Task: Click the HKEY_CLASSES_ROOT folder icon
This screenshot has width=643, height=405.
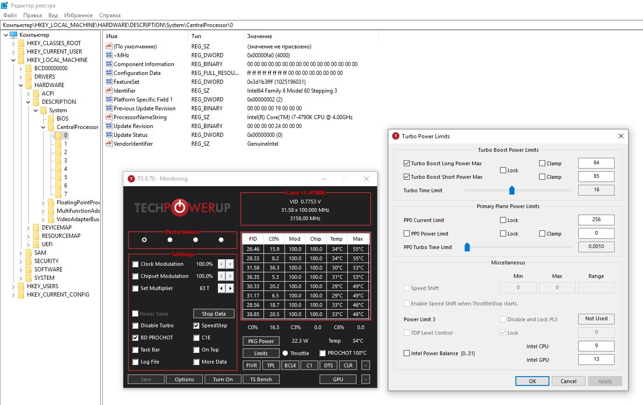Action: click(21, 43)
